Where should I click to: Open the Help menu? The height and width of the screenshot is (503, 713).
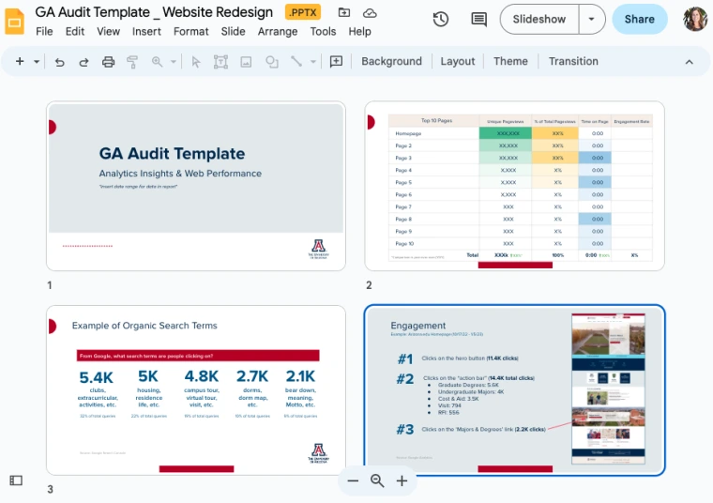pyautogui.click(x=359, y=31)
